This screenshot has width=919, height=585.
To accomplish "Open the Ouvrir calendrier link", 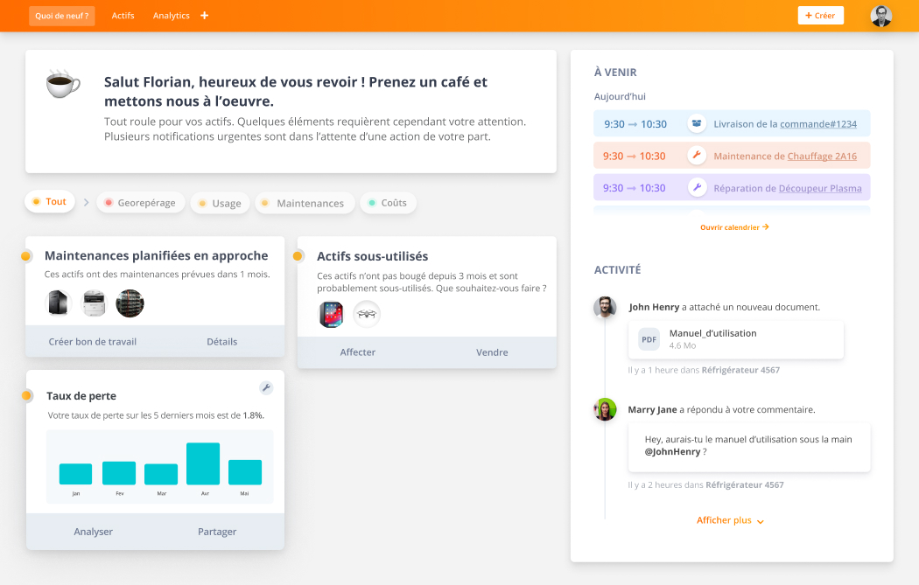I will [x=734, y=227].
